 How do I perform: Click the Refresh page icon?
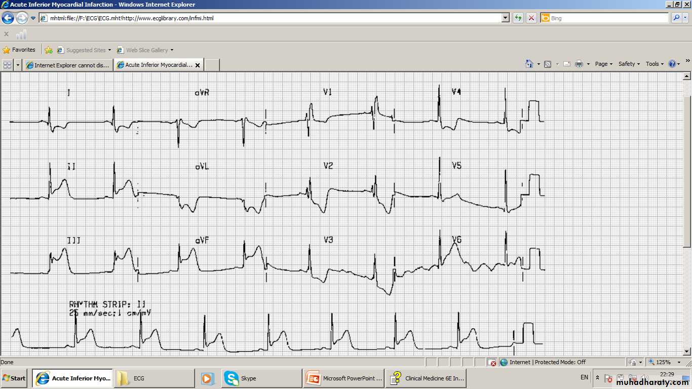pyautogui.click(x=518, y=18)
